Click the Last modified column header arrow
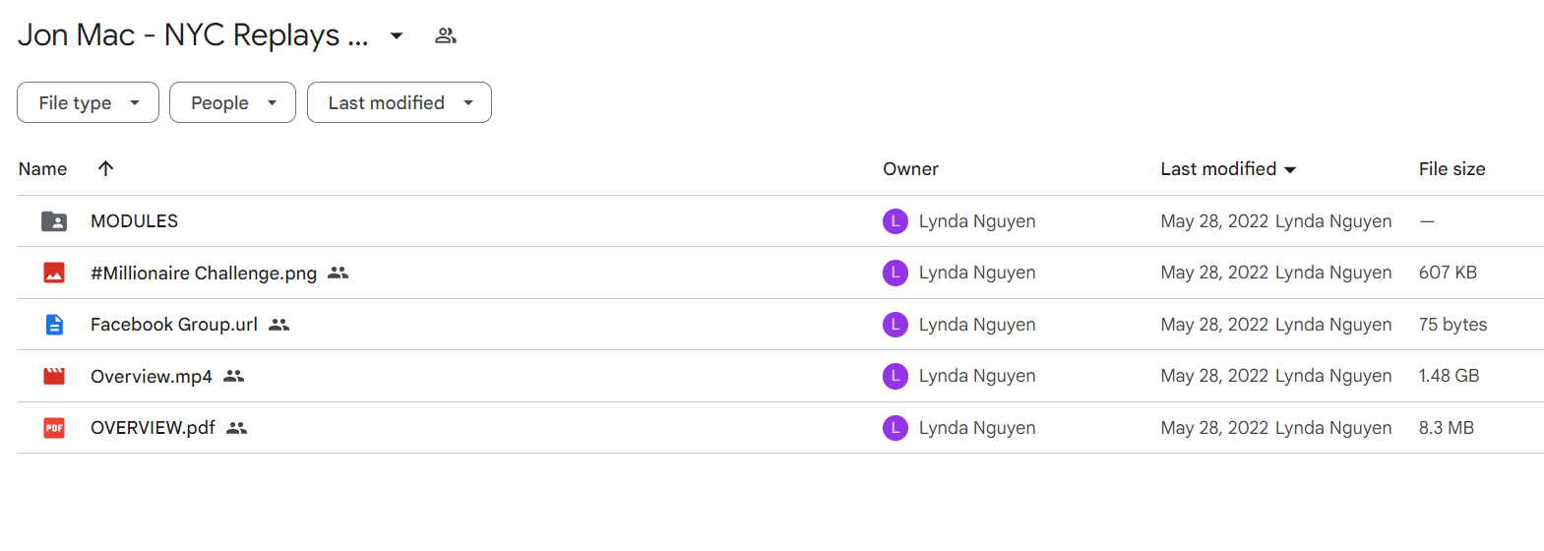Viewport: 1544px width, 551px height. pyautogui.click(x=1290, y=170)
